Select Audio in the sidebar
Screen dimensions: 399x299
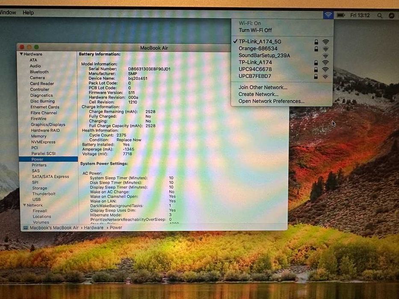[35, 66]
